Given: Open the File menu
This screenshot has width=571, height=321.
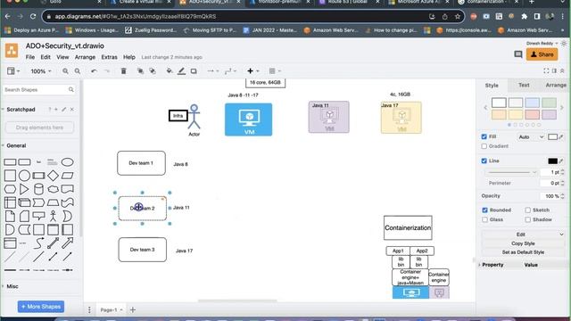Looking at the screenshot, I should (30, 57).
